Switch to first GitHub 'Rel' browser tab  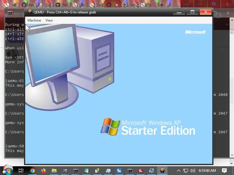(x=27, y=5)
